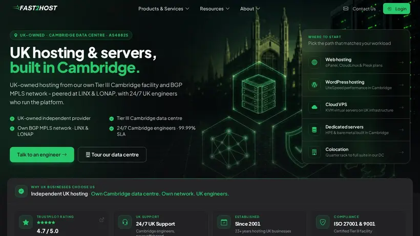Click the 'Pick the path that matches your workload' text
The height and width of the screenshot is (236, 420).
point(349,44)
